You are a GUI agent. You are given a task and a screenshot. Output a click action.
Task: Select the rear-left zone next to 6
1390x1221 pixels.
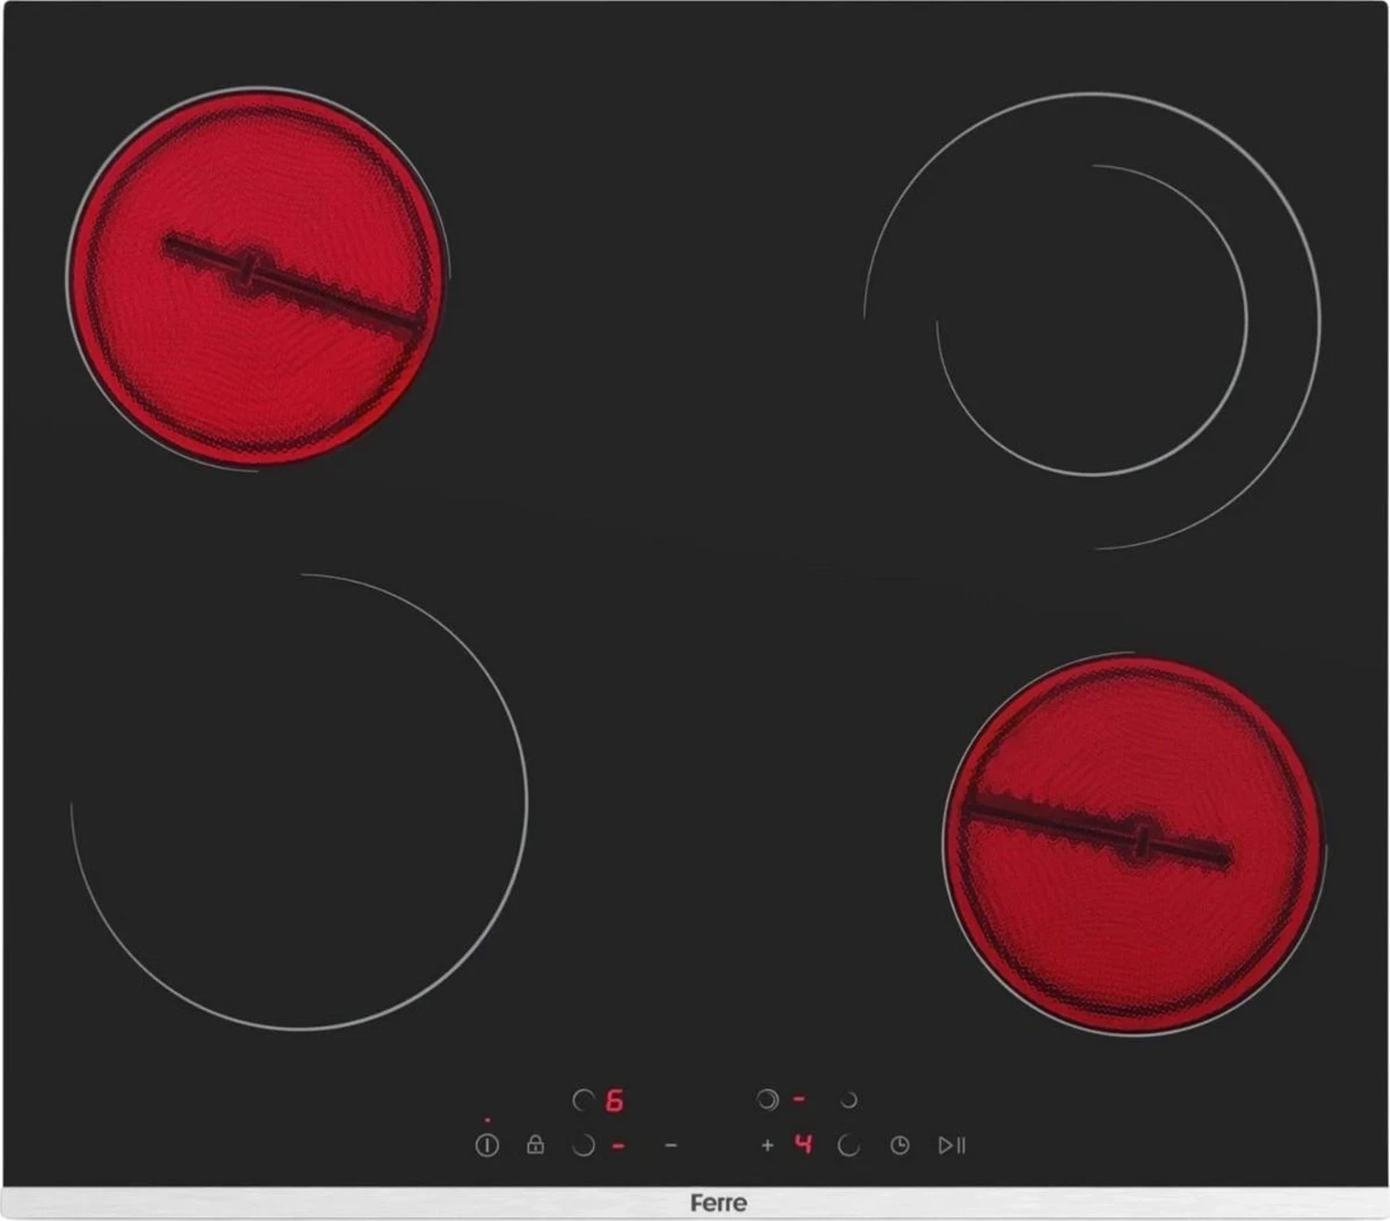pos(583,1101)
